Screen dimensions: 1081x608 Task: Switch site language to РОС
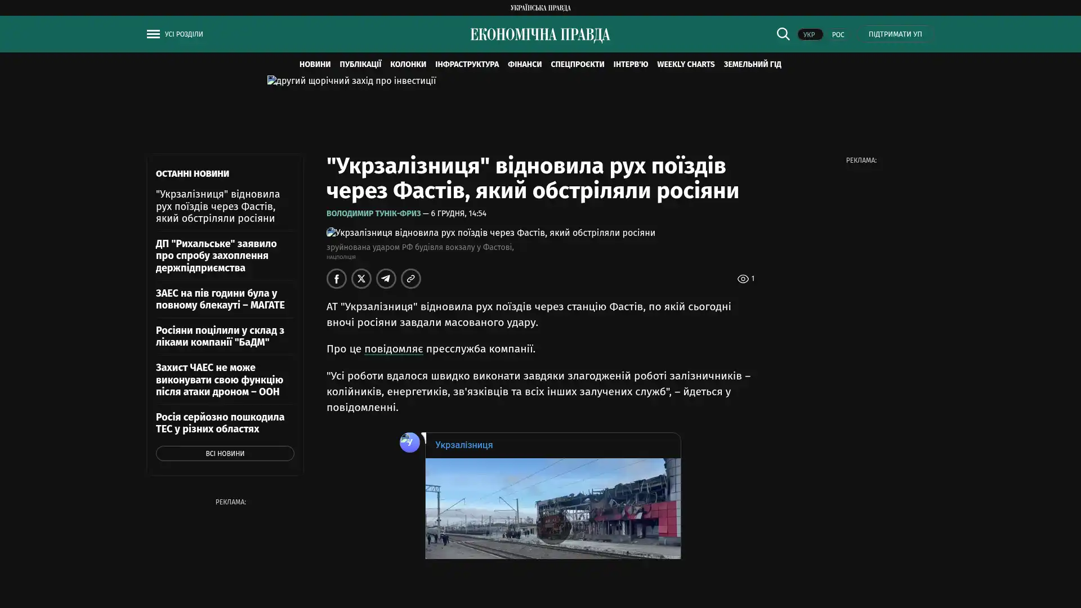pos(838,34)
